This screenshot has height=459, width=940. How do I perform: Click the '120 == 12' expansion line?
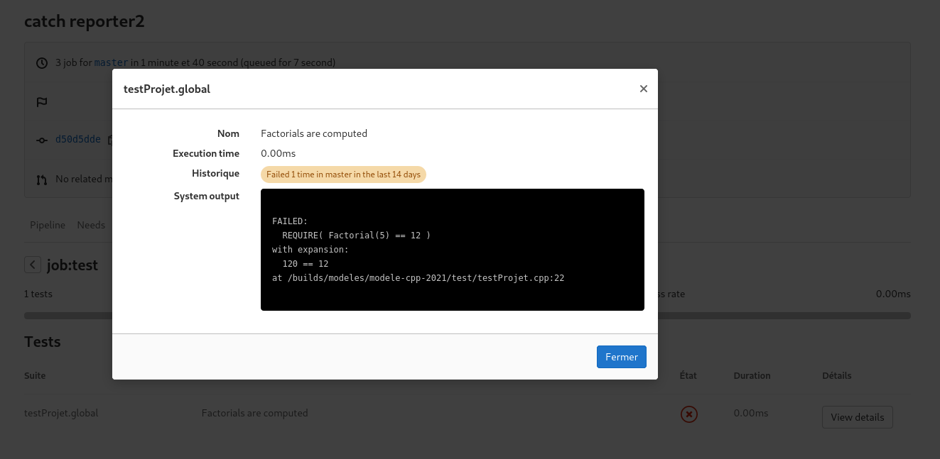(x=306, y=264)
